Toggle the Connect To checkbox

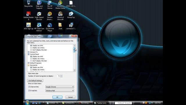pyautogui.click(x=28, y=52)
